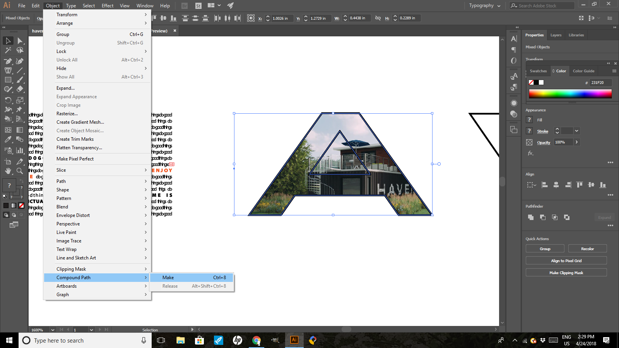Image resolution: width=619 pixels, height=348 pixels.
Task: Open the artboard navigation dropdown
Action: coord(91,330)
